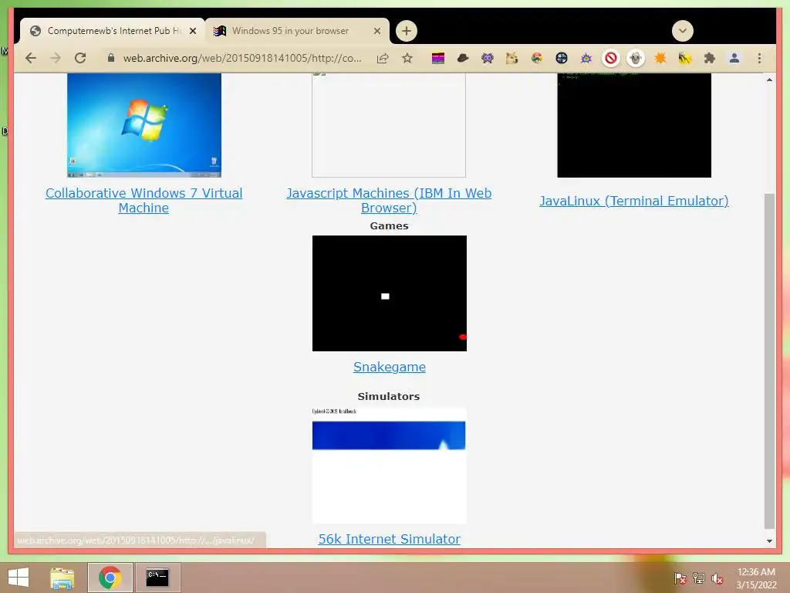Image resolution: width=790 pixels, height=593 pixels.
Task: Open the Command Prompt taskbar icon
Action: (157, 578)
